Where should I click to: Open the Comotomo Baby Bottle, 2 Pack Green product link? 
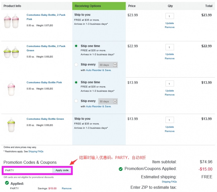[x=46, y=48]
